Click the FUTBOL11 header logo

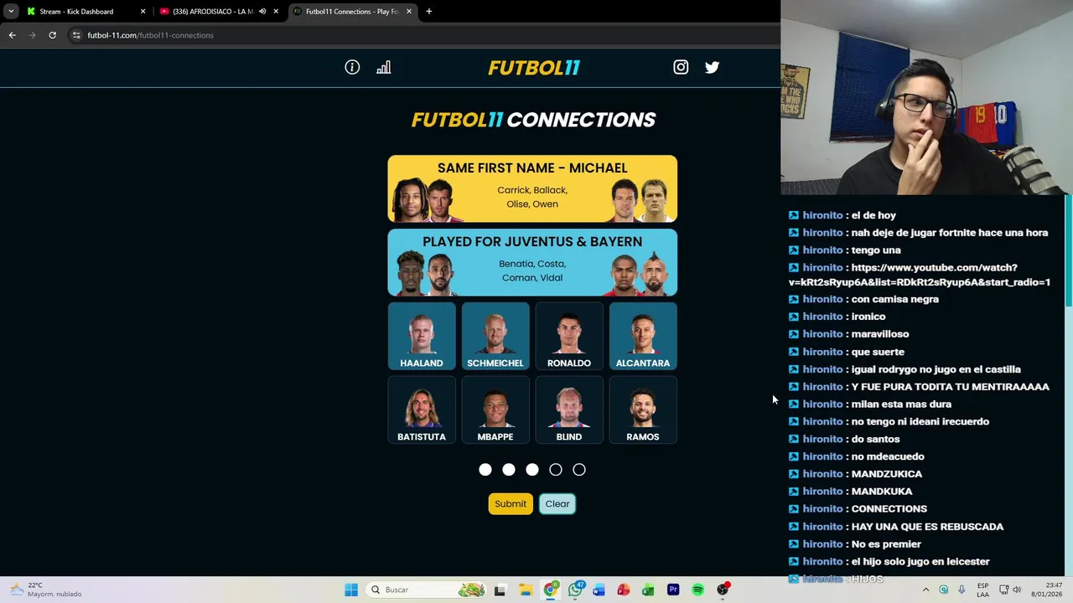pos(534,68)
